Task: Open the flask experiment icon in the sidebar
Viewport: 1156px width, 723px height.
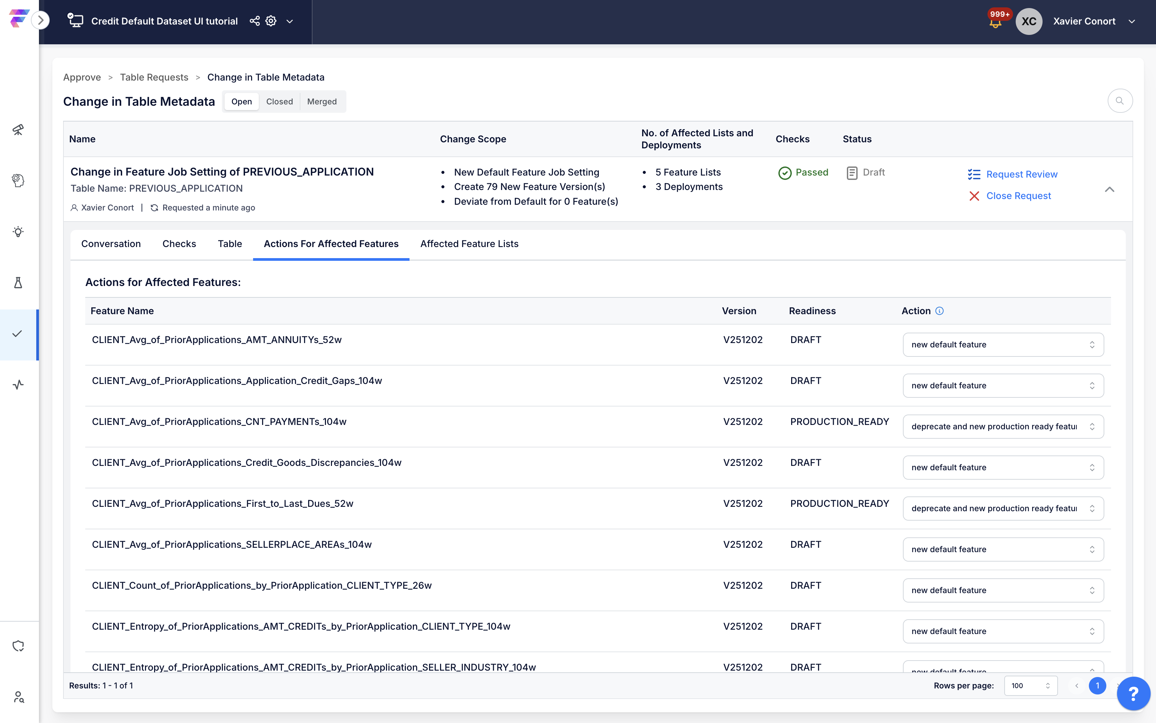Action: click(x=18, y=283)
